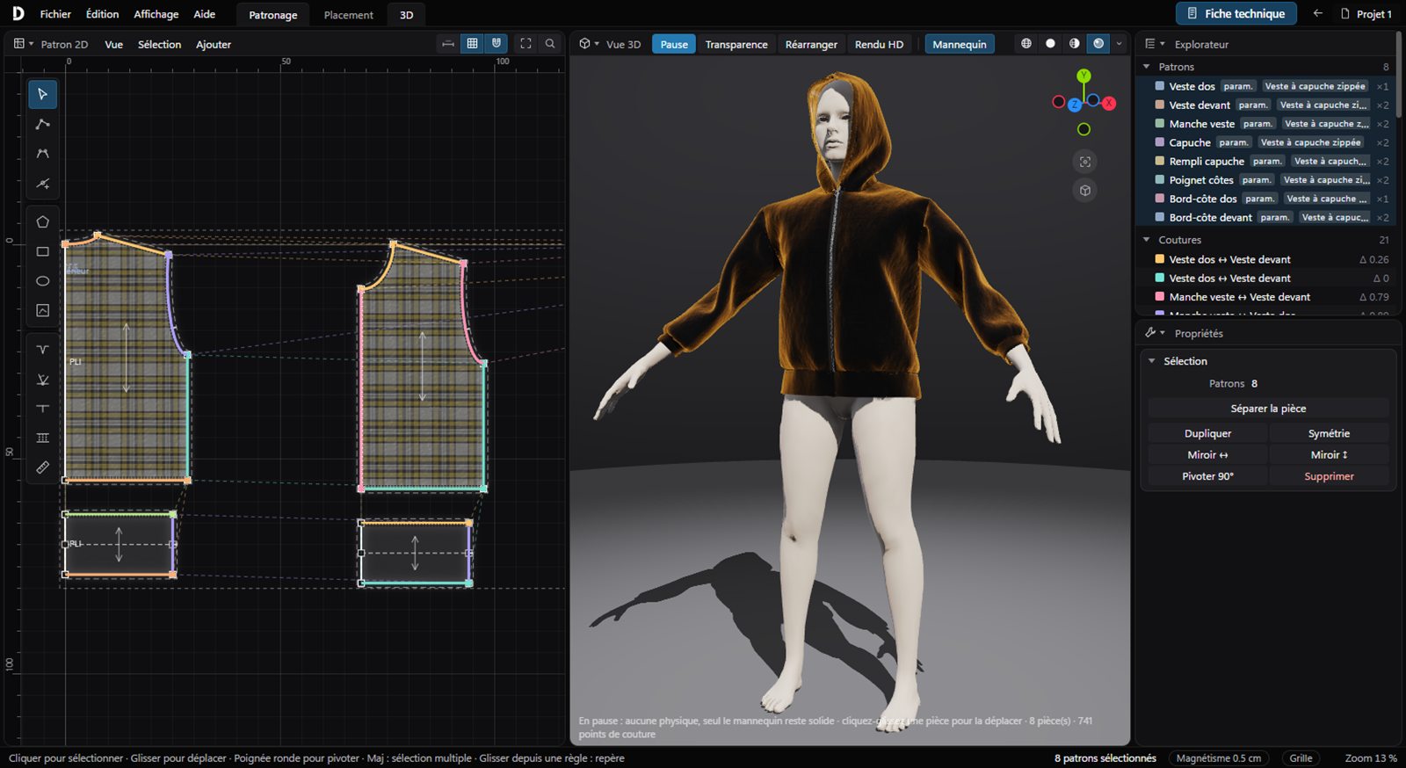Screen dimensions: 1406x768
Task: Select the polygon shape tool
Action: click(x=42, y=222)
